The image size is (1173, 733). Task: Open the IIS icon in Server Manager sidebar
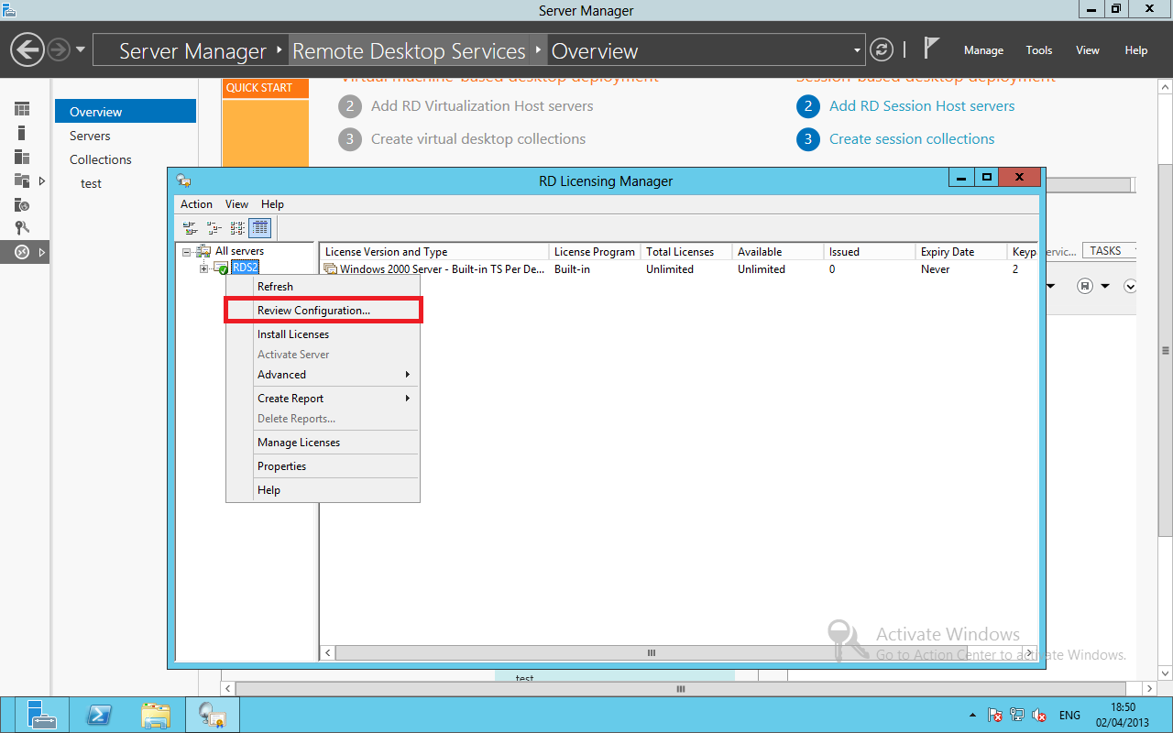pyautogui.click(x=22, y=204)
